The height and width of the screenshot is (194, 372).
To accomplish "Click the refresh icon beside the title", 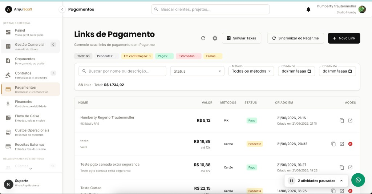I will [203, 38].
